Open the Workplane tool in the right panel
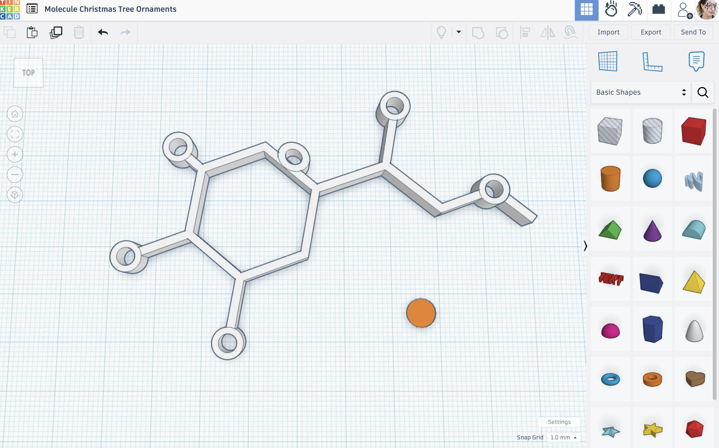The height and width of the screenshot is (448, 719). [608, 62]
